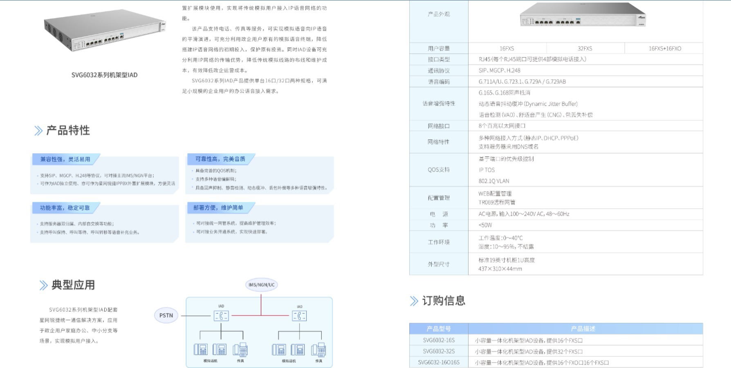Viewport: 731px width, 368px height.
Task: Select the 8个百兆以太网接口 value
Action: pos(502,126)
